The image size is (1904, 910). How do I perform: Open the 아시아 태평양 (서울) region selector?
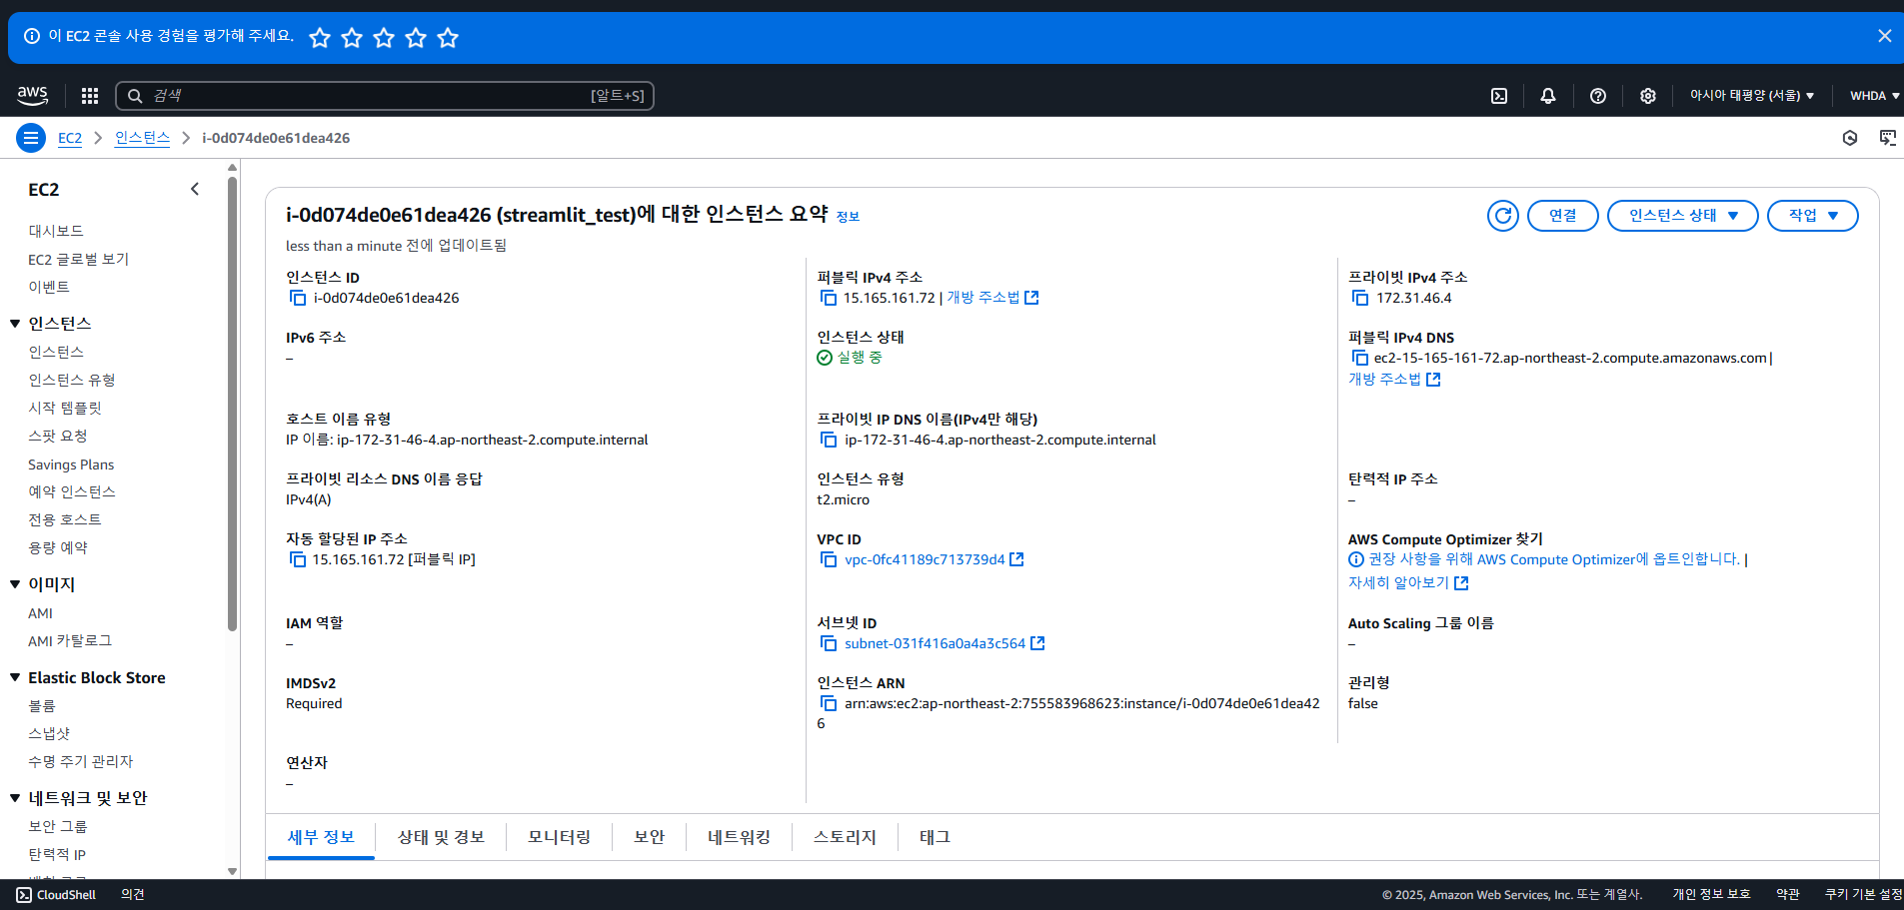point(1751,96)
